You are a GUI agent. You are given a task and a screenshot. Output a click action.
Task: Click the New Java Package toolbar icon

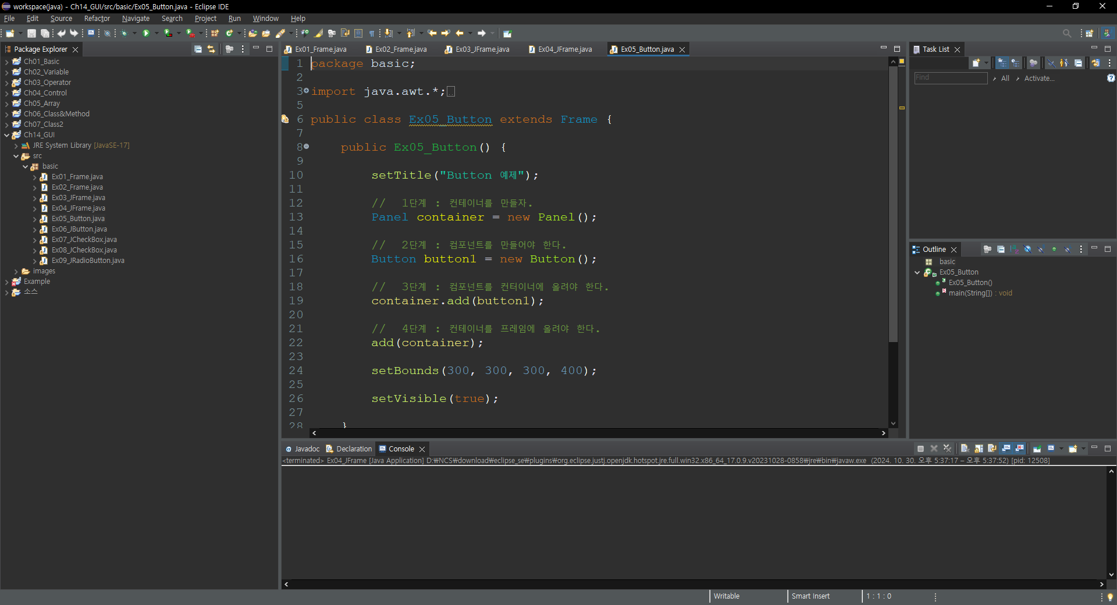point(215,34)
